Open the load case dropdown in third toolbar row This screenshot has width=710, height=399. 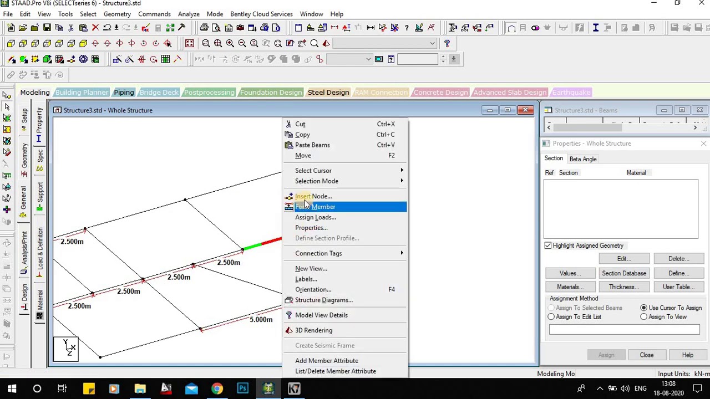click(368, 59)
